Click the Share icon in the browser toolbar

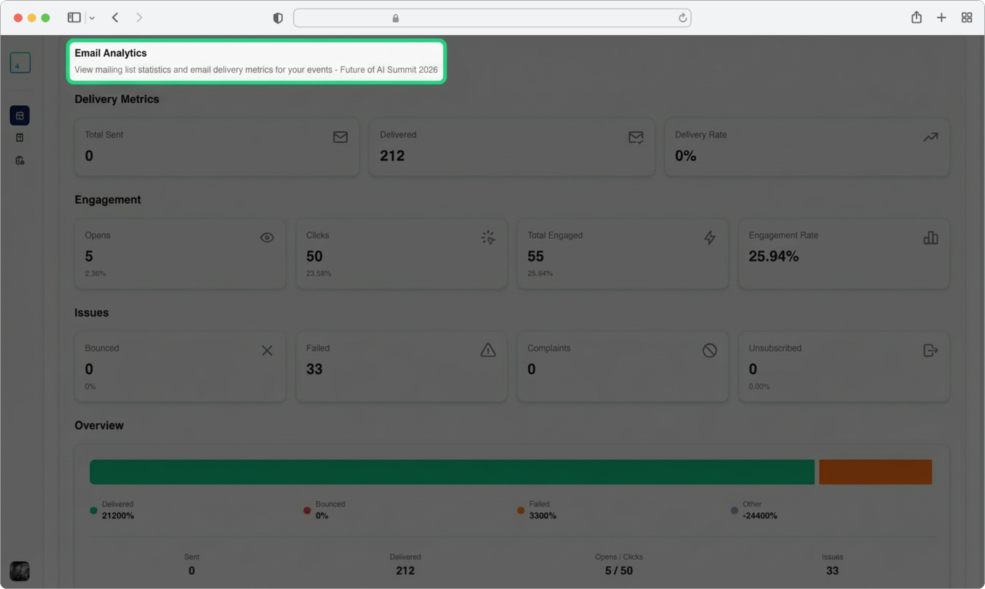pyautogui.click(x=916, y=17)
